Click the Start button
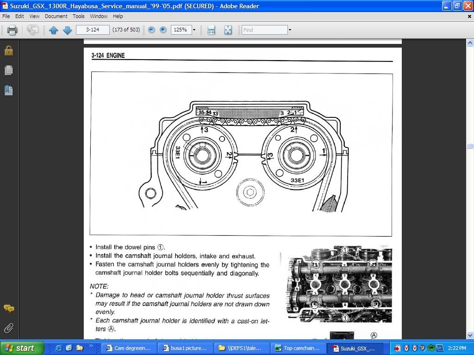 click(22, 348)
